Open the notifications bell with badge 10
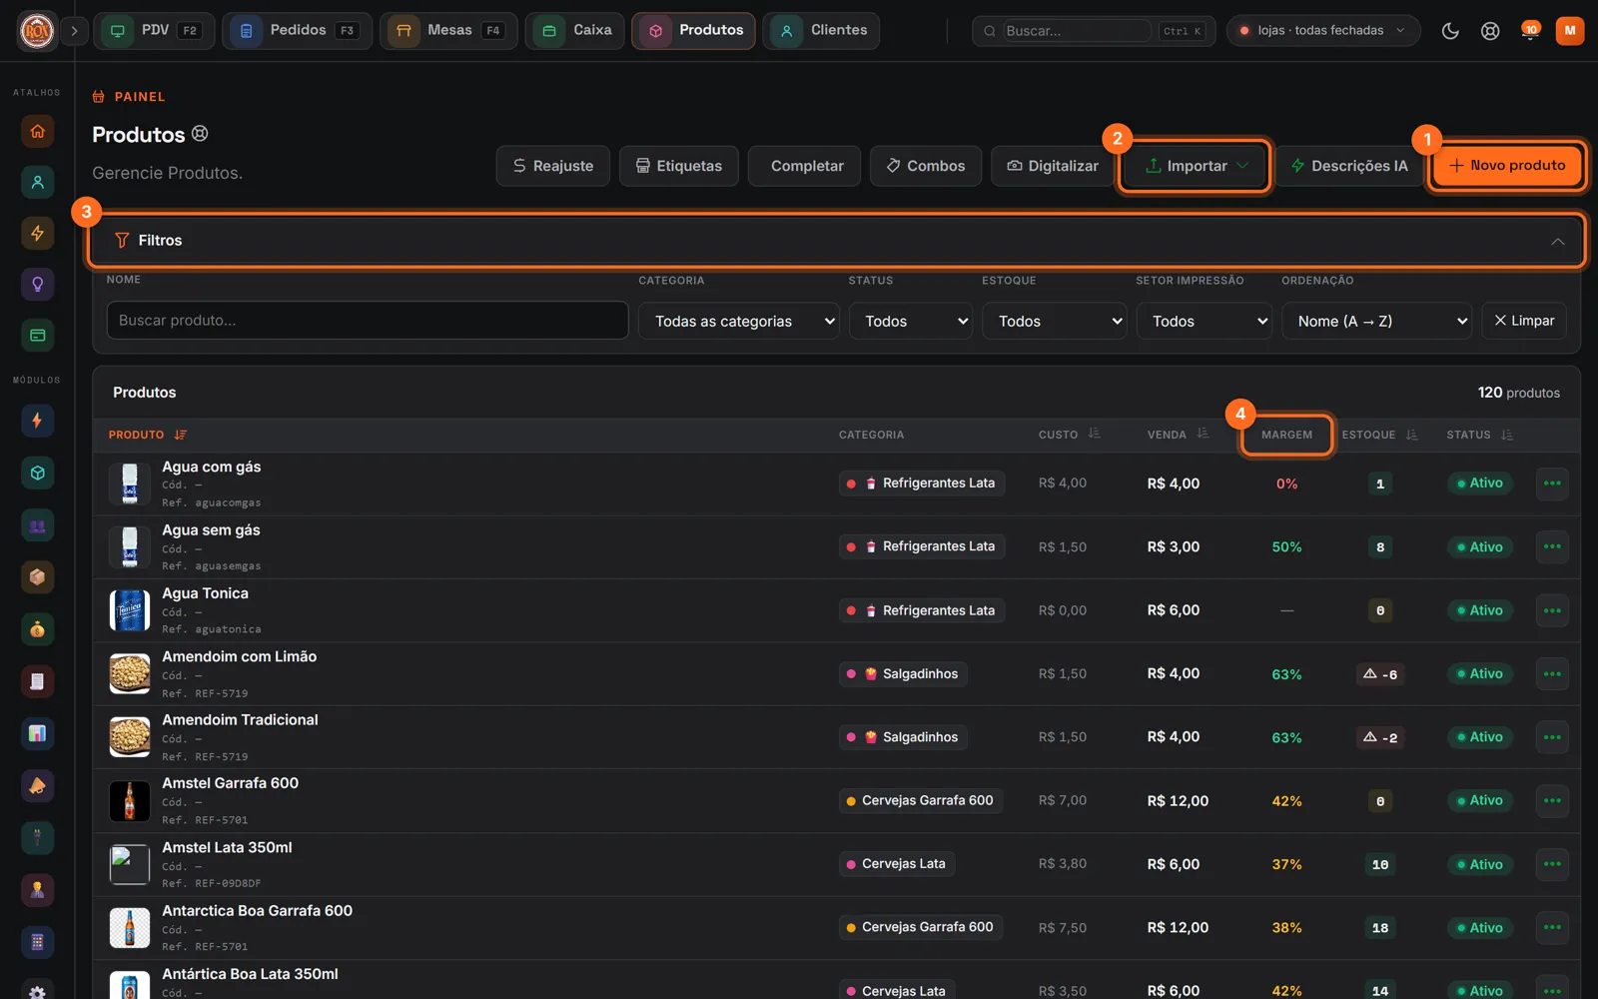1598x999 pixels. click(x=1530, y=31)
